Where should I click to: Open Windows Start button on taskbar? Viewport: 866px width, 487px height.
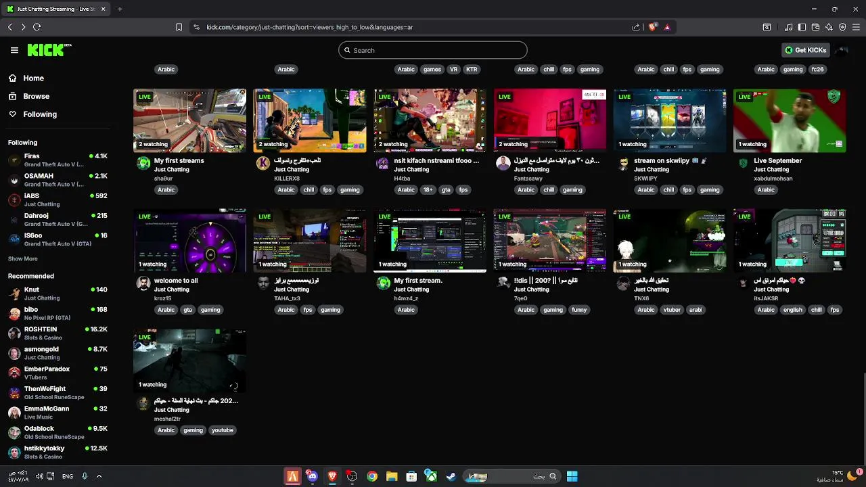coord(572,476)
